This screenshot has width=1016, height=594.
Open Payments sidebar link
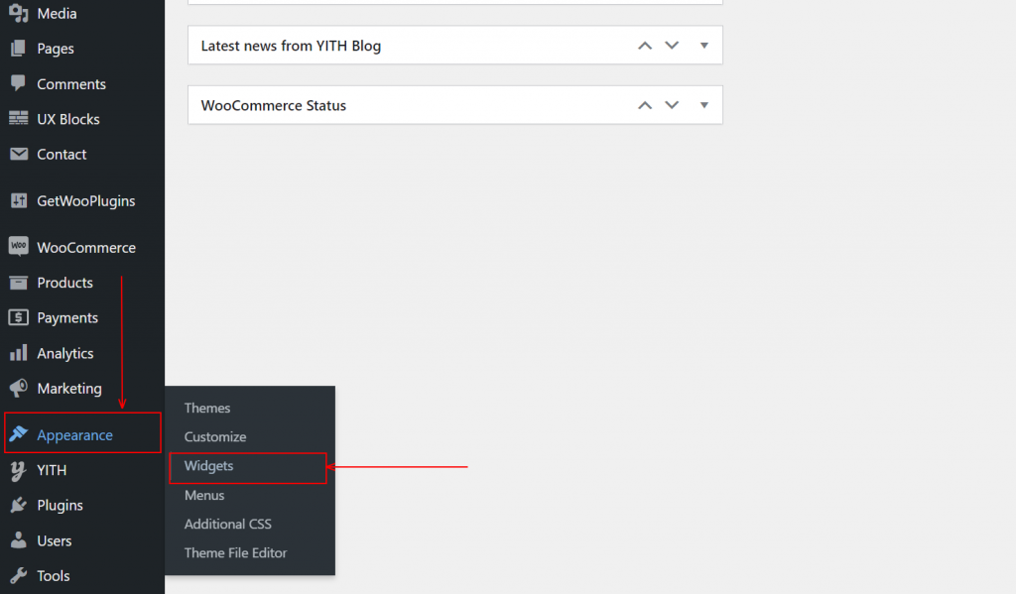pyautogui.click(x=67, y=318)
